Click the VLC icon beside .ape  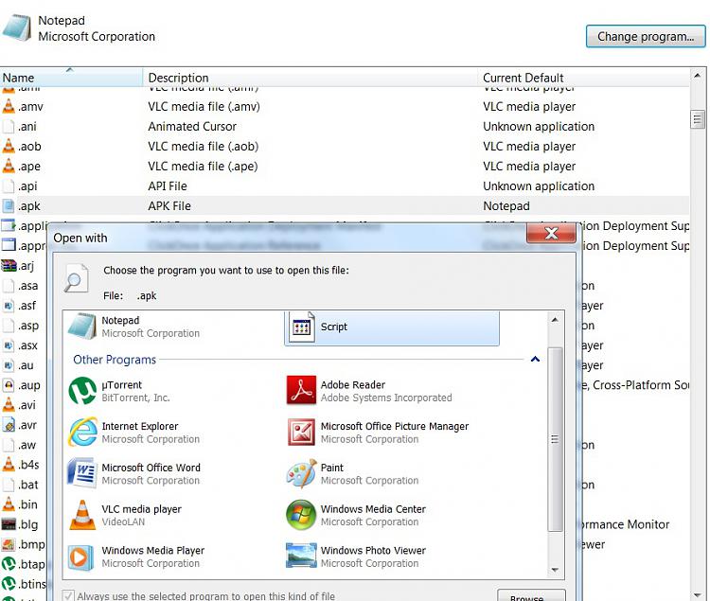pyautogui.click(x=9, y=166)
